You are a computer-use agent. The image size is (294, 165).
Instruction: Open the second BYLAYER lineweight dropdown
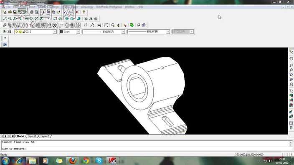(168, 32)
